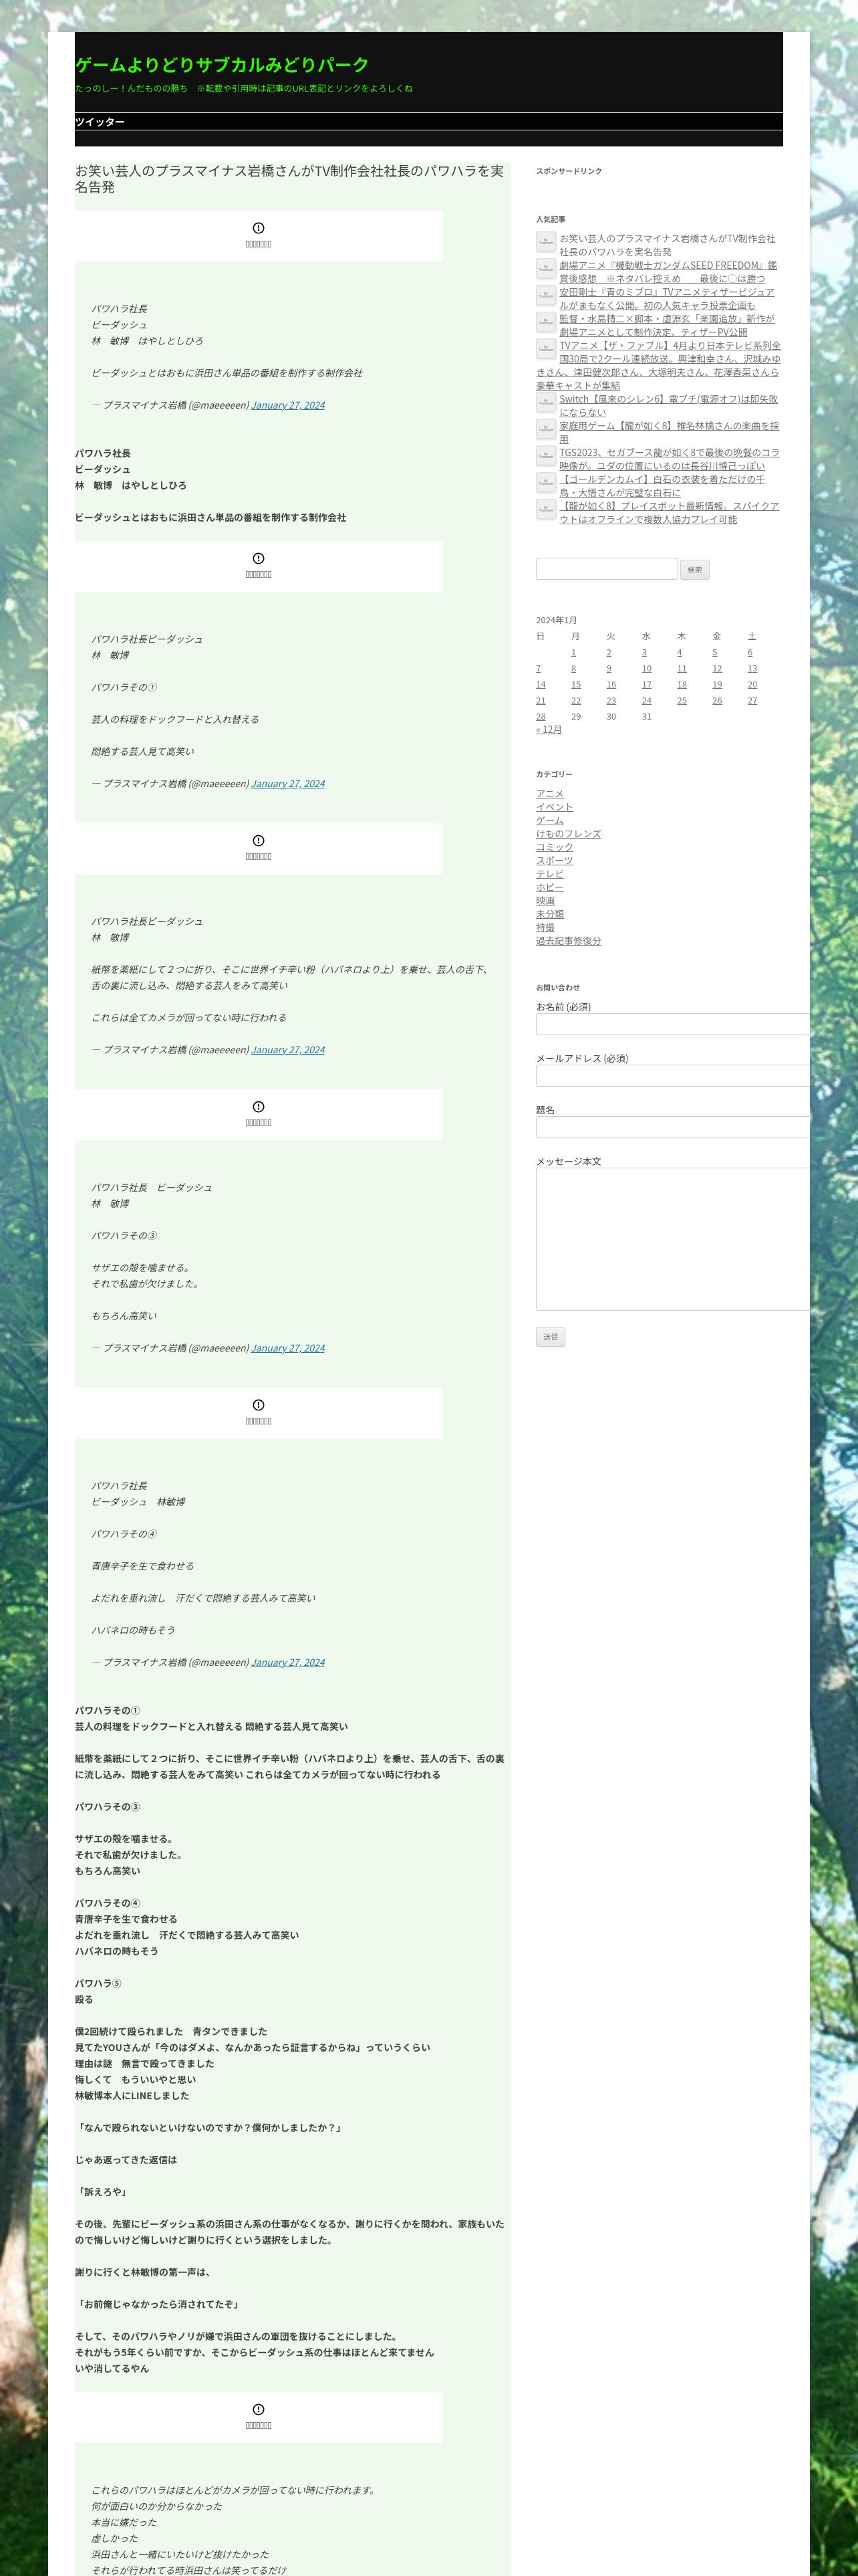Screen dimensions: 858x2576
Task: Open the 【龍が如く8】プレイスポット最新情報 link
Action: coord(669,513)
